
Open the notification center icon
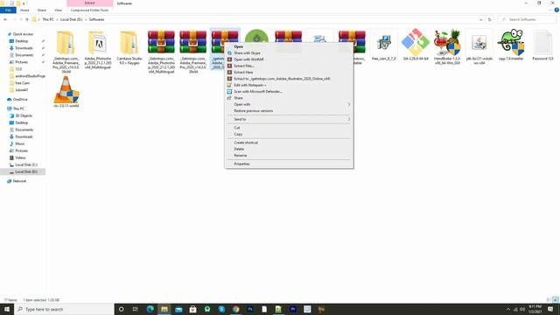tap(550, 309)
